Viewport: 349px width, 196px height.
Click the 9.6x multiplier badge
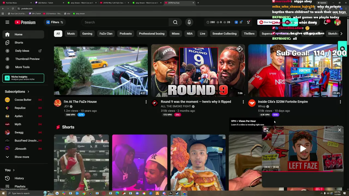point(276,115)
